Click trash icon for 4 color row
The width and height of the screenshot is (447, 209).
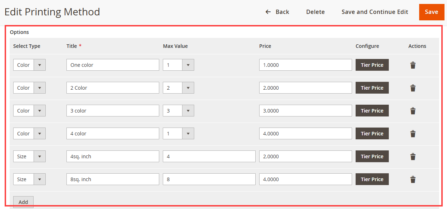[x=413, y=134]
